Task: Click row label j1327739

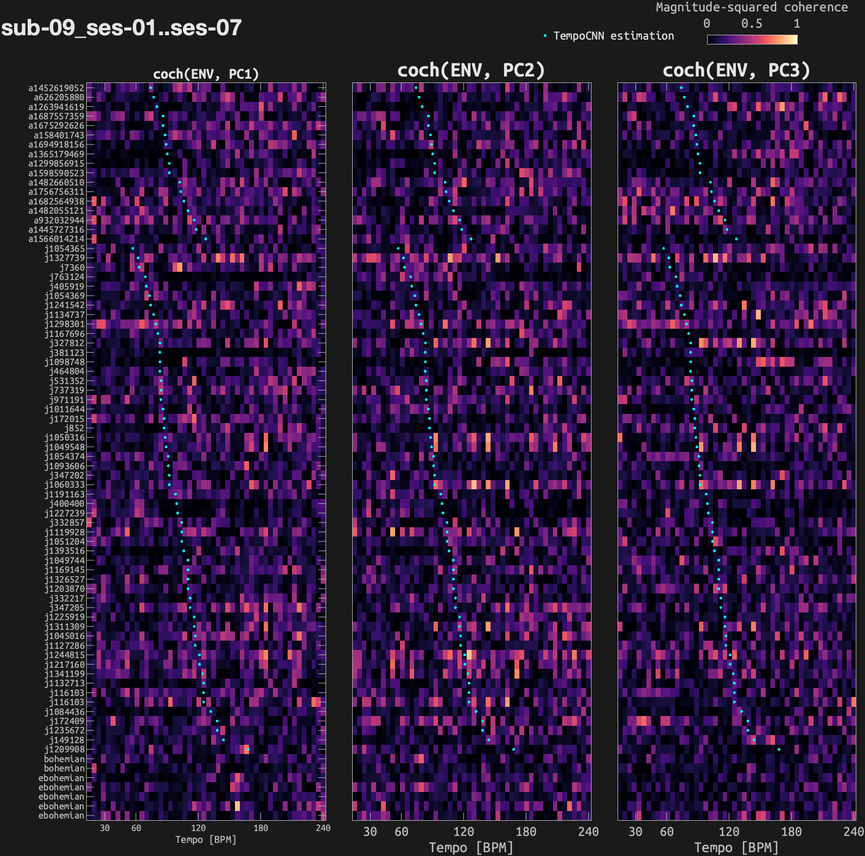Action: [65, 258]
